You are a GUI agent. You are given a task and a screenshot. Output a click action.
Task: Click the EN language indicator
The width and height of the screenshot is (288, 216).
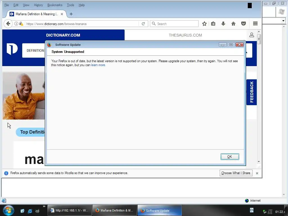point(252,210)
